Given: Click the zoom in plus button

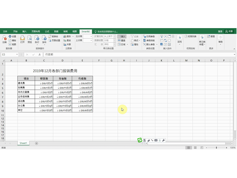Looking at the screenshot, I should pyautogui.click(x=227, y=148).
